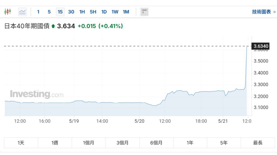Select the 1M monthly interval
Screen dimensions: 277x155
[126, 12]
